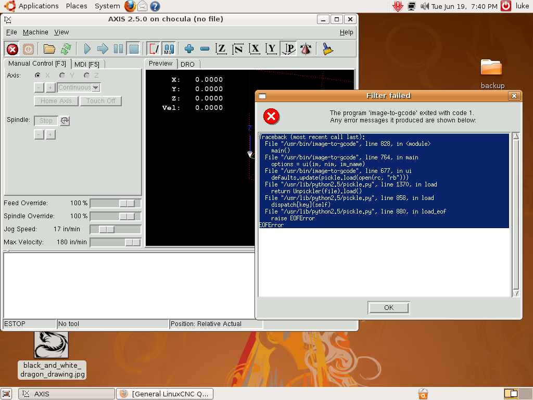Select the Preview tab
This screenshot has height=400, width=533.
[160, 64]
